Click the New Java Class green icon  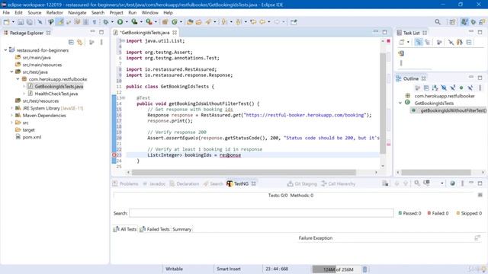point(175,22)
